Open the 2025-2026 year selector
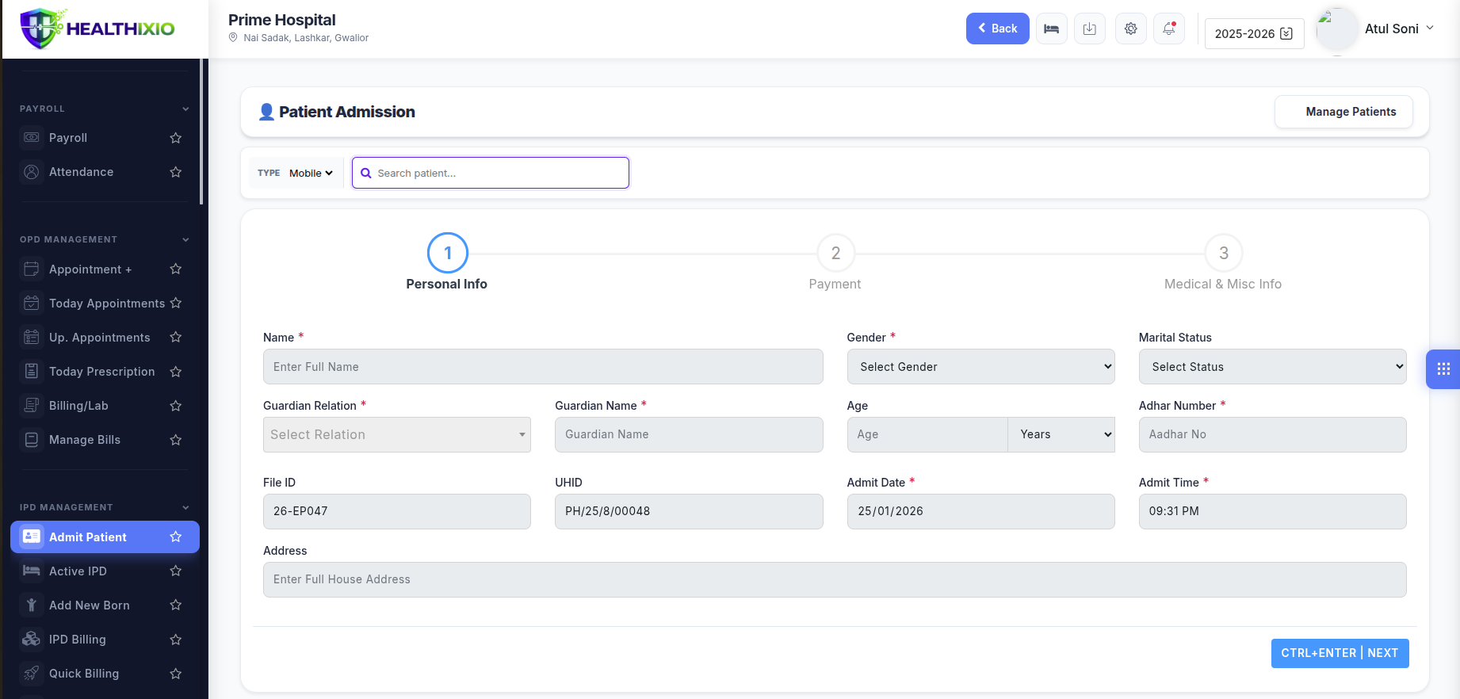Image resolution: width=1460 pixels, height=699 pixels. click(1254, 33)
